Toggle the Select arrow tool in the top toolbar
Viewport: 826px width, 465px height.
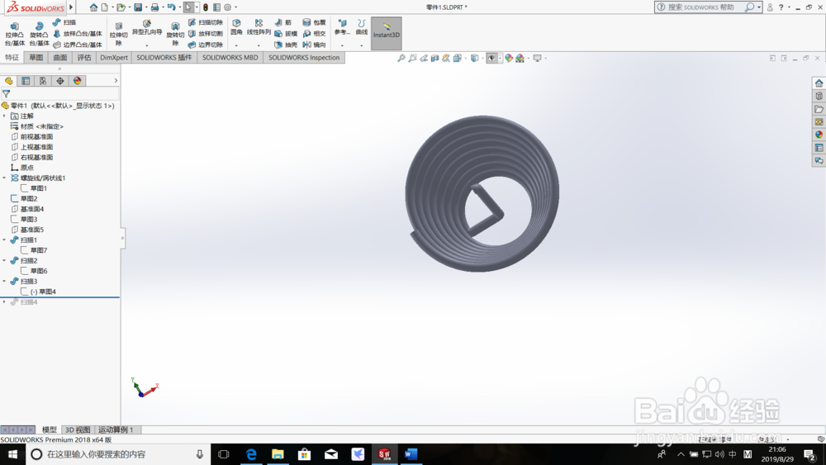pos(188,7)
